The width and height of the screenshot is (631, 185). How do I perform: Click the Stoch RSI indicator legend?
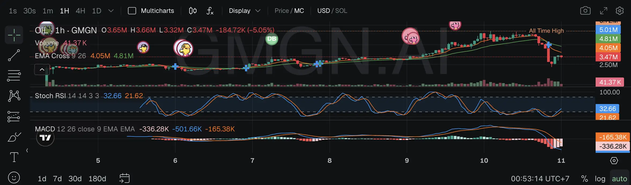(67, 96)
